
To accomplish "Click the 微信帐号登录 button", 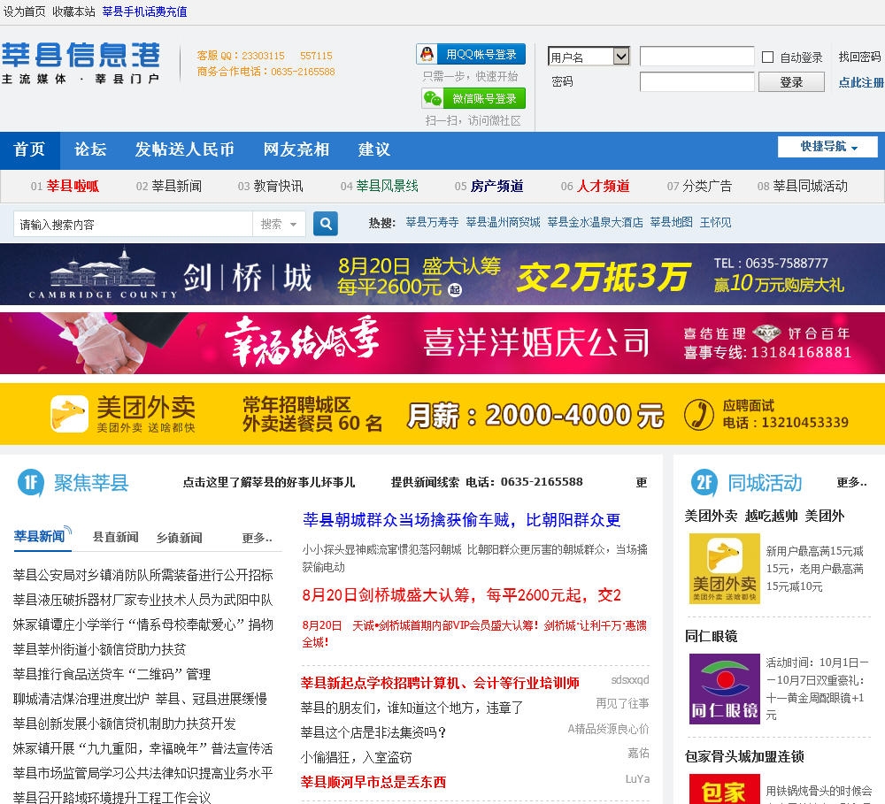I will (473, 98).
